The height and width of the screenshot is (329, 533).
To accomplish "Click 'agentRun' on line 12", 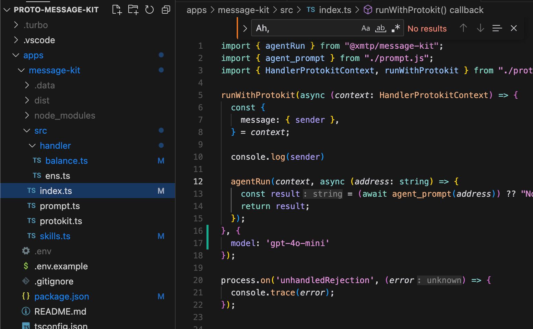I will click(x=250, y=182).
